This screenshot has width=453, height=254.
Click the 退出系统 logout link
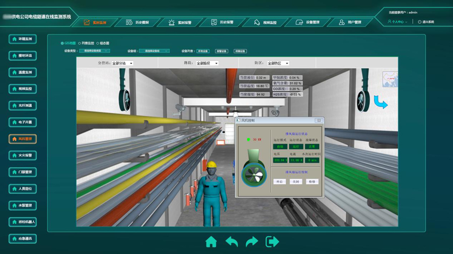pyautogui.click(x=426, y=22)
